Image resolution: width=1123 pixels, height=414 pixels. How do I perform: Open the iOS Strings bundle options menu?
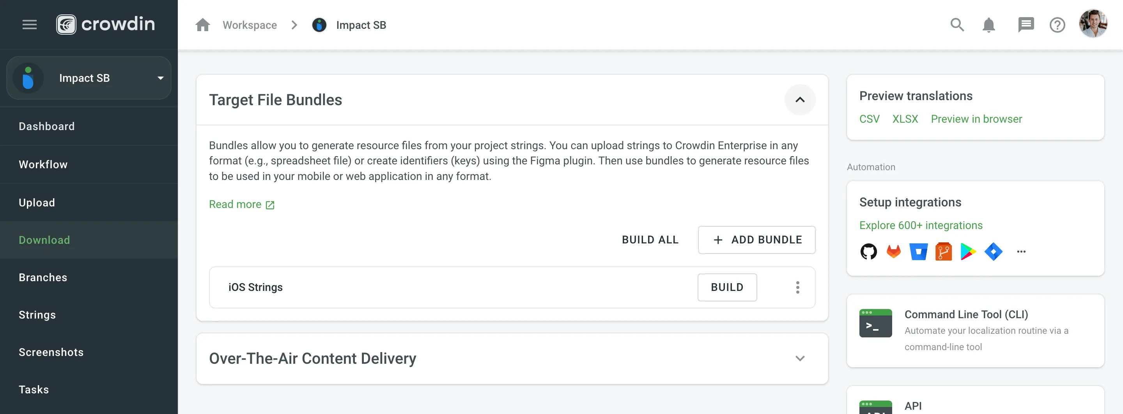797,287
